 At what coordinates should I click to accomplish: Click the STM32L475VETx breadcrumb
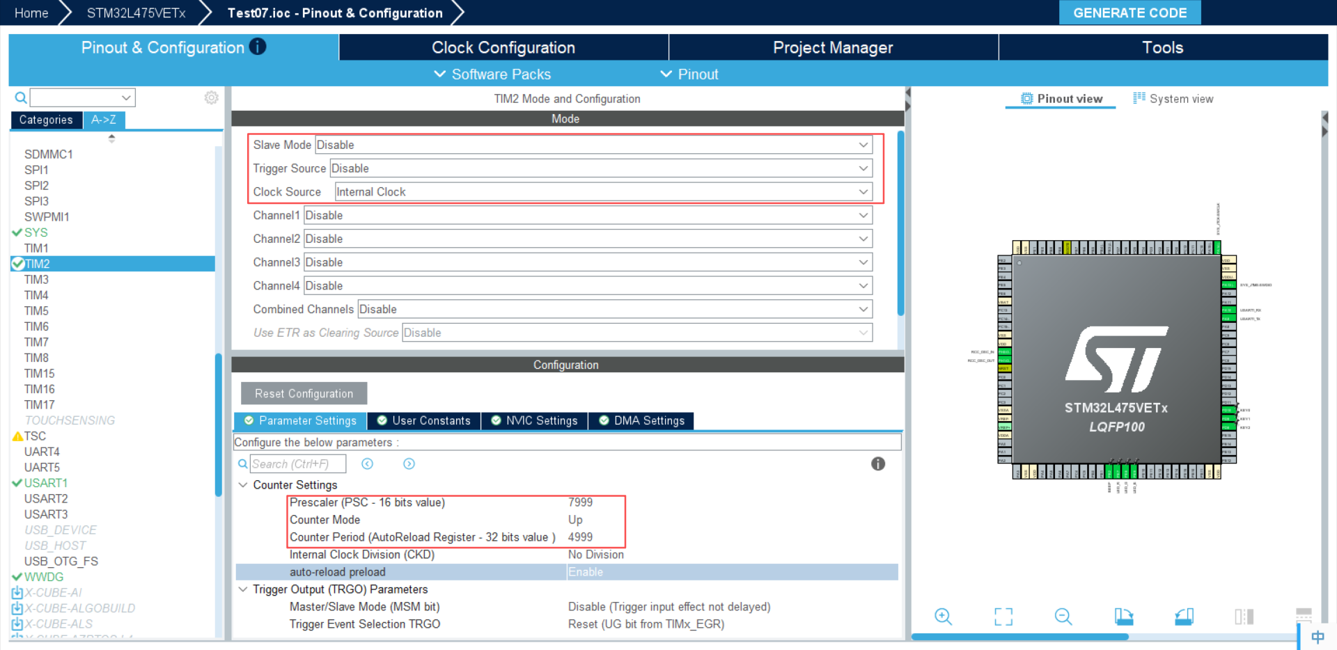pyautogui.click(x=136, y=13)
